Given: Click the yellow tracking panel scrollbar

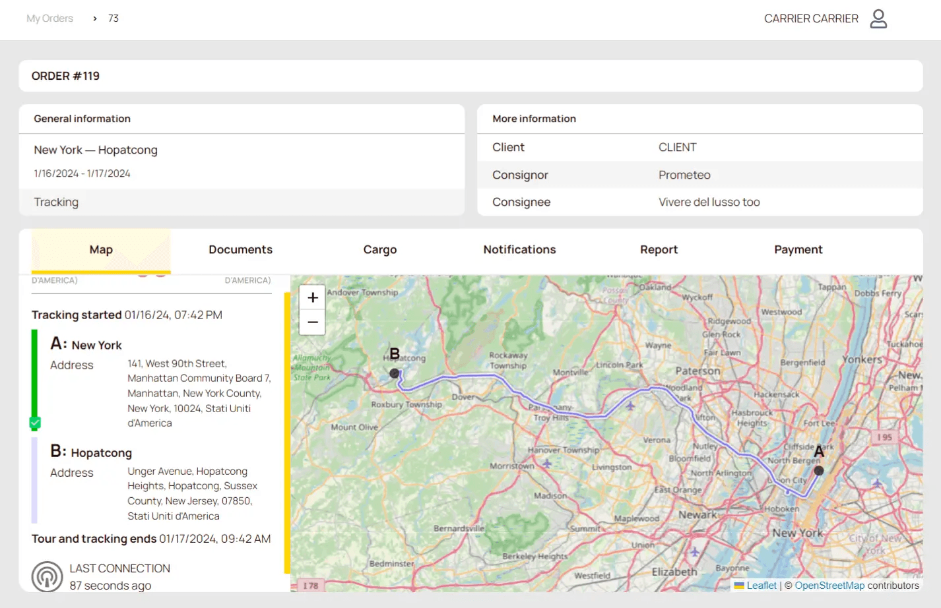Looking at the screenshot, I should 287,433.
